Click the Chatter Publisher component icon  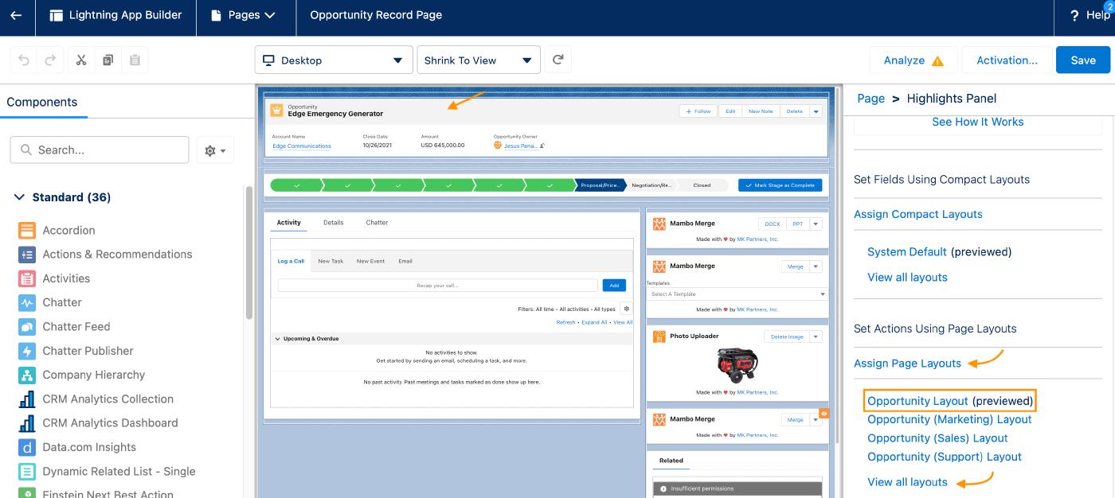pyautogui.click(x=27, y=351)
